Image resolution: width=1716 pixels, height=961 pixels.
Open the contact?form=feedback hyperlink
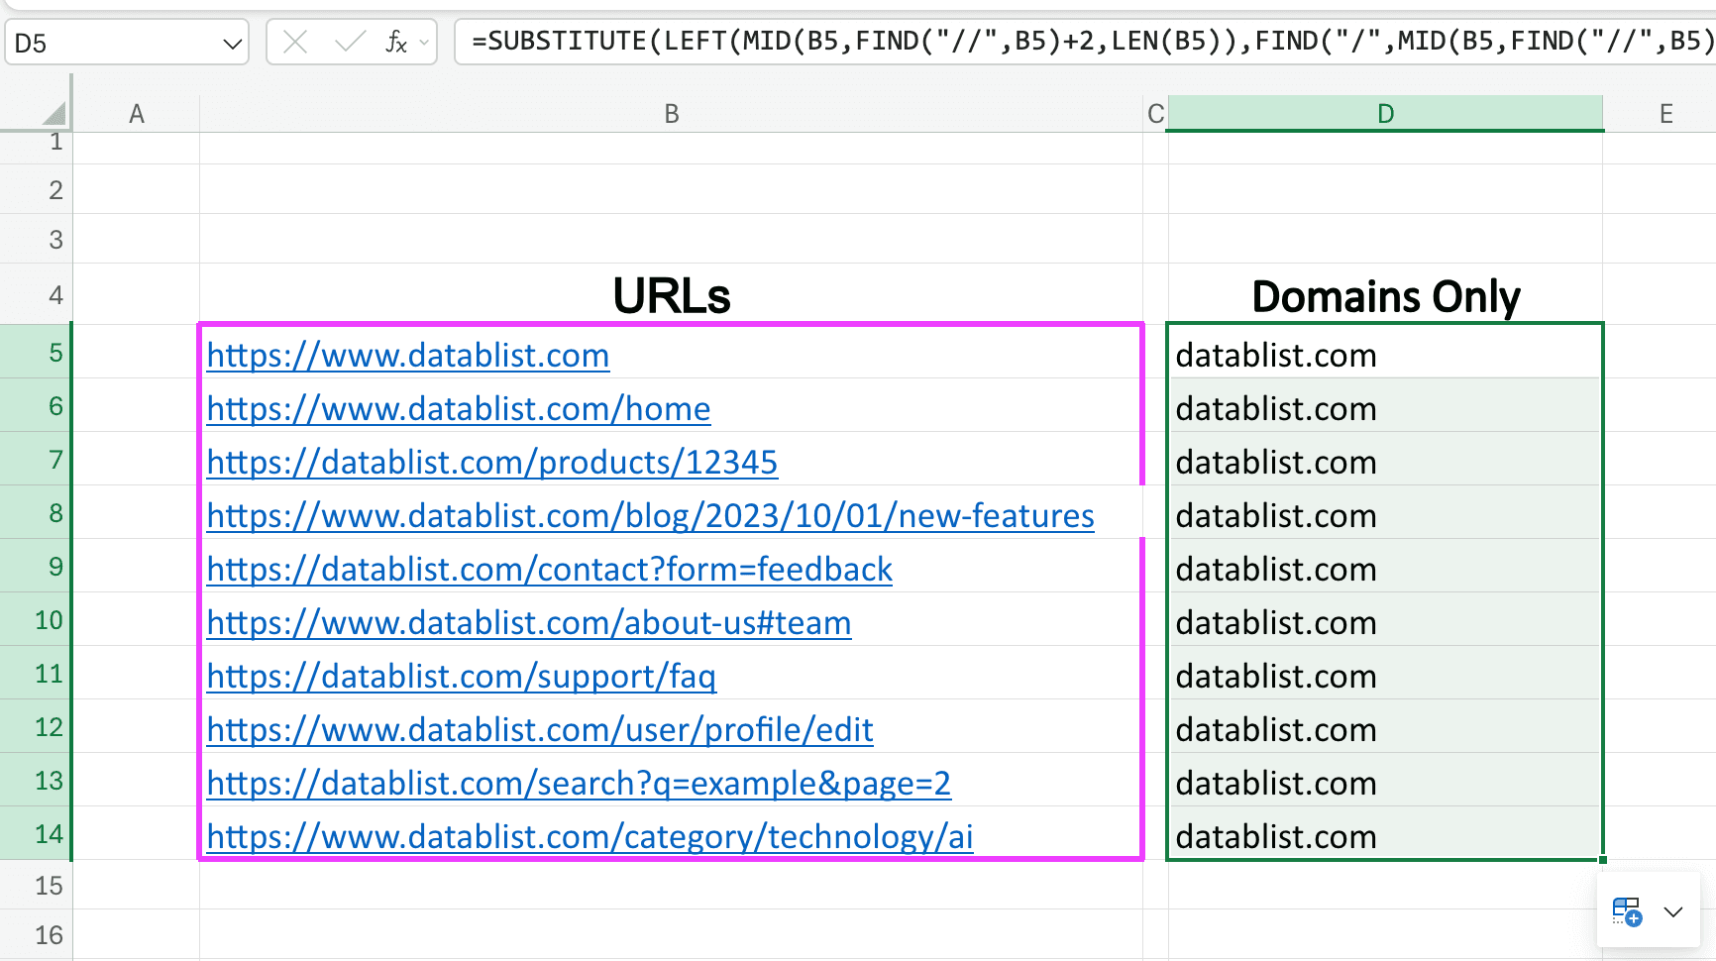[549, 569]
